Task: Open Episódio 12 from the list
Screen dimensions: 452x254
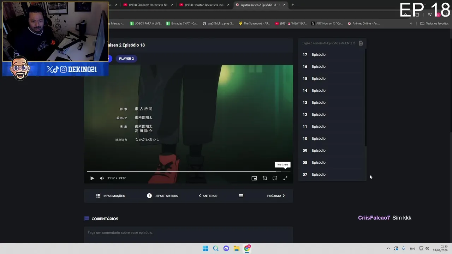Action: point(332,115)
